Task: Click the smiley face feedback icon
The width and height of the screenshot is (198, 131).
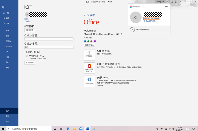Action: [x=172, y=2]
